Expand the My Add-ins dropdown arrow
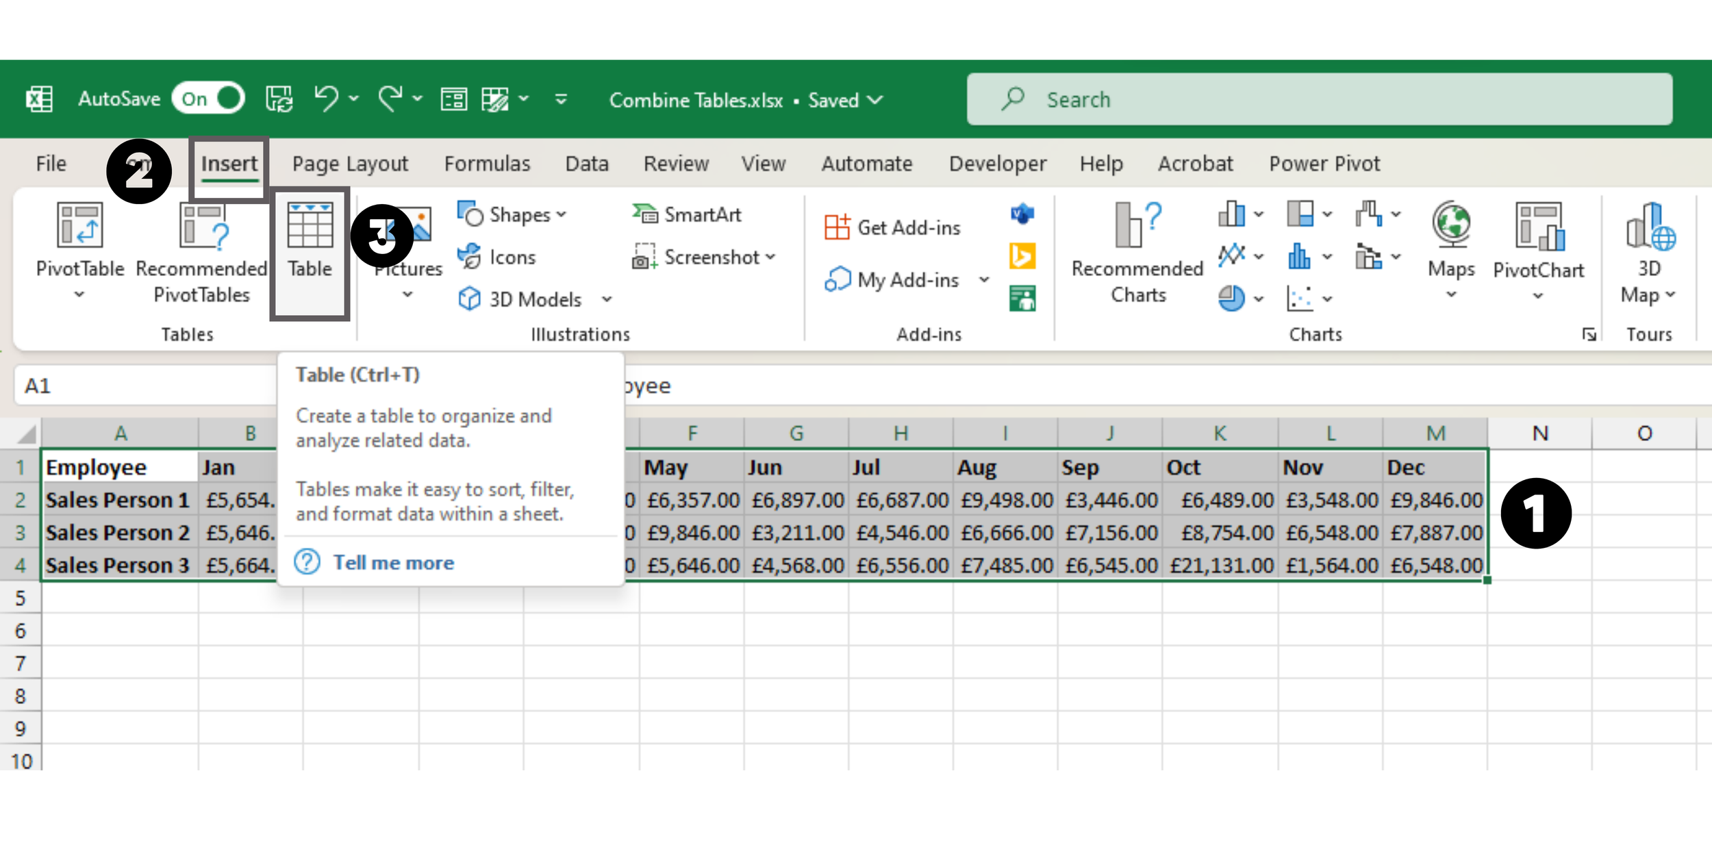Viewport: 1712px width, 856px height. coord(984,280)
